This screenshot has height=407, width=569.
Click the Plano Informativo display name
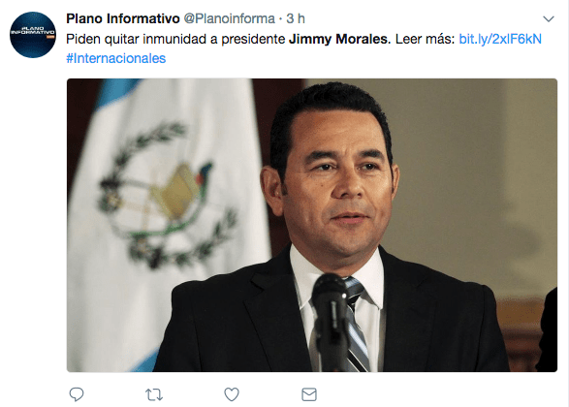pos(123,18)
